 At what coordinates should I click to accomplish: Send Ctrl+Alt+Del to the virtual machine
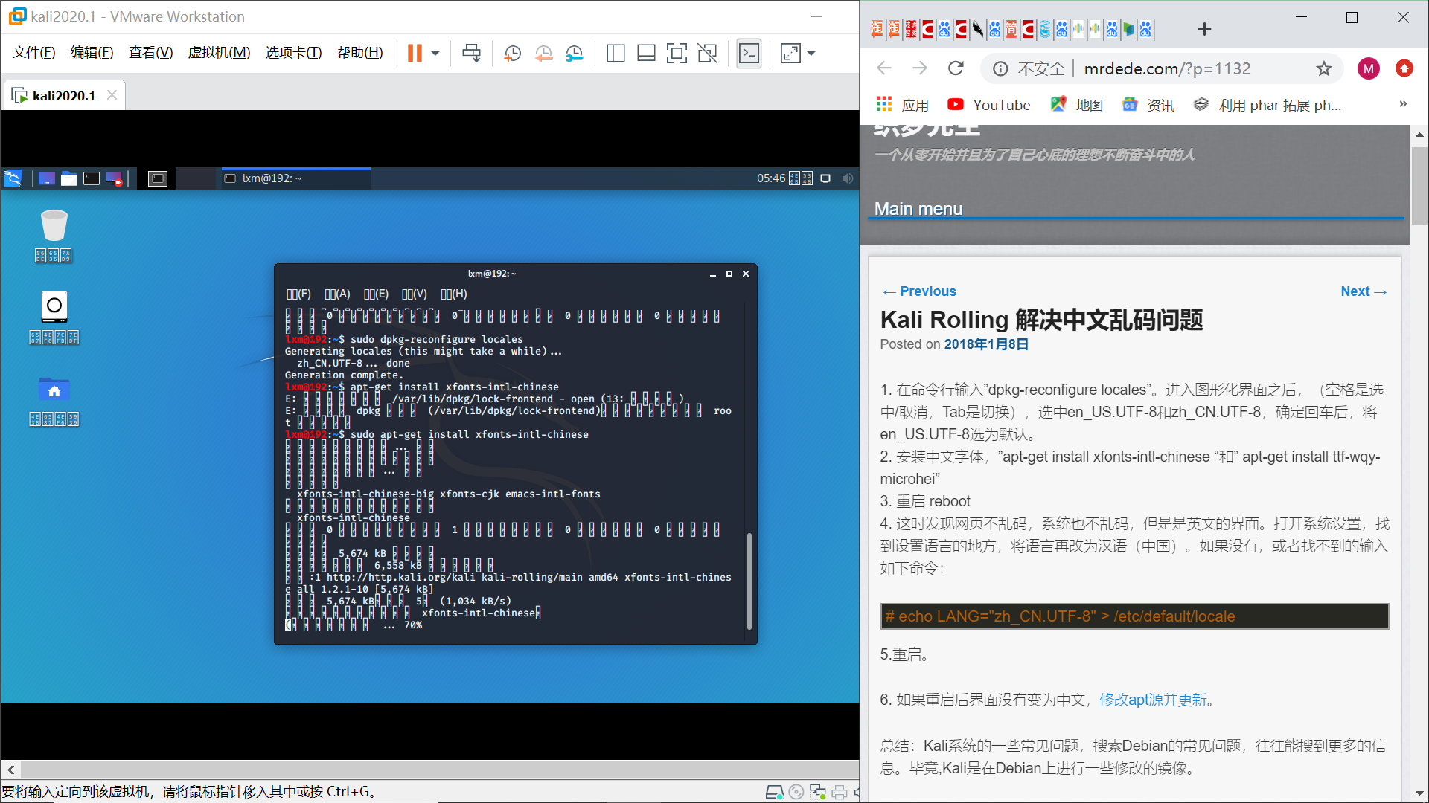pyautogui.click(x=471, y=53)
